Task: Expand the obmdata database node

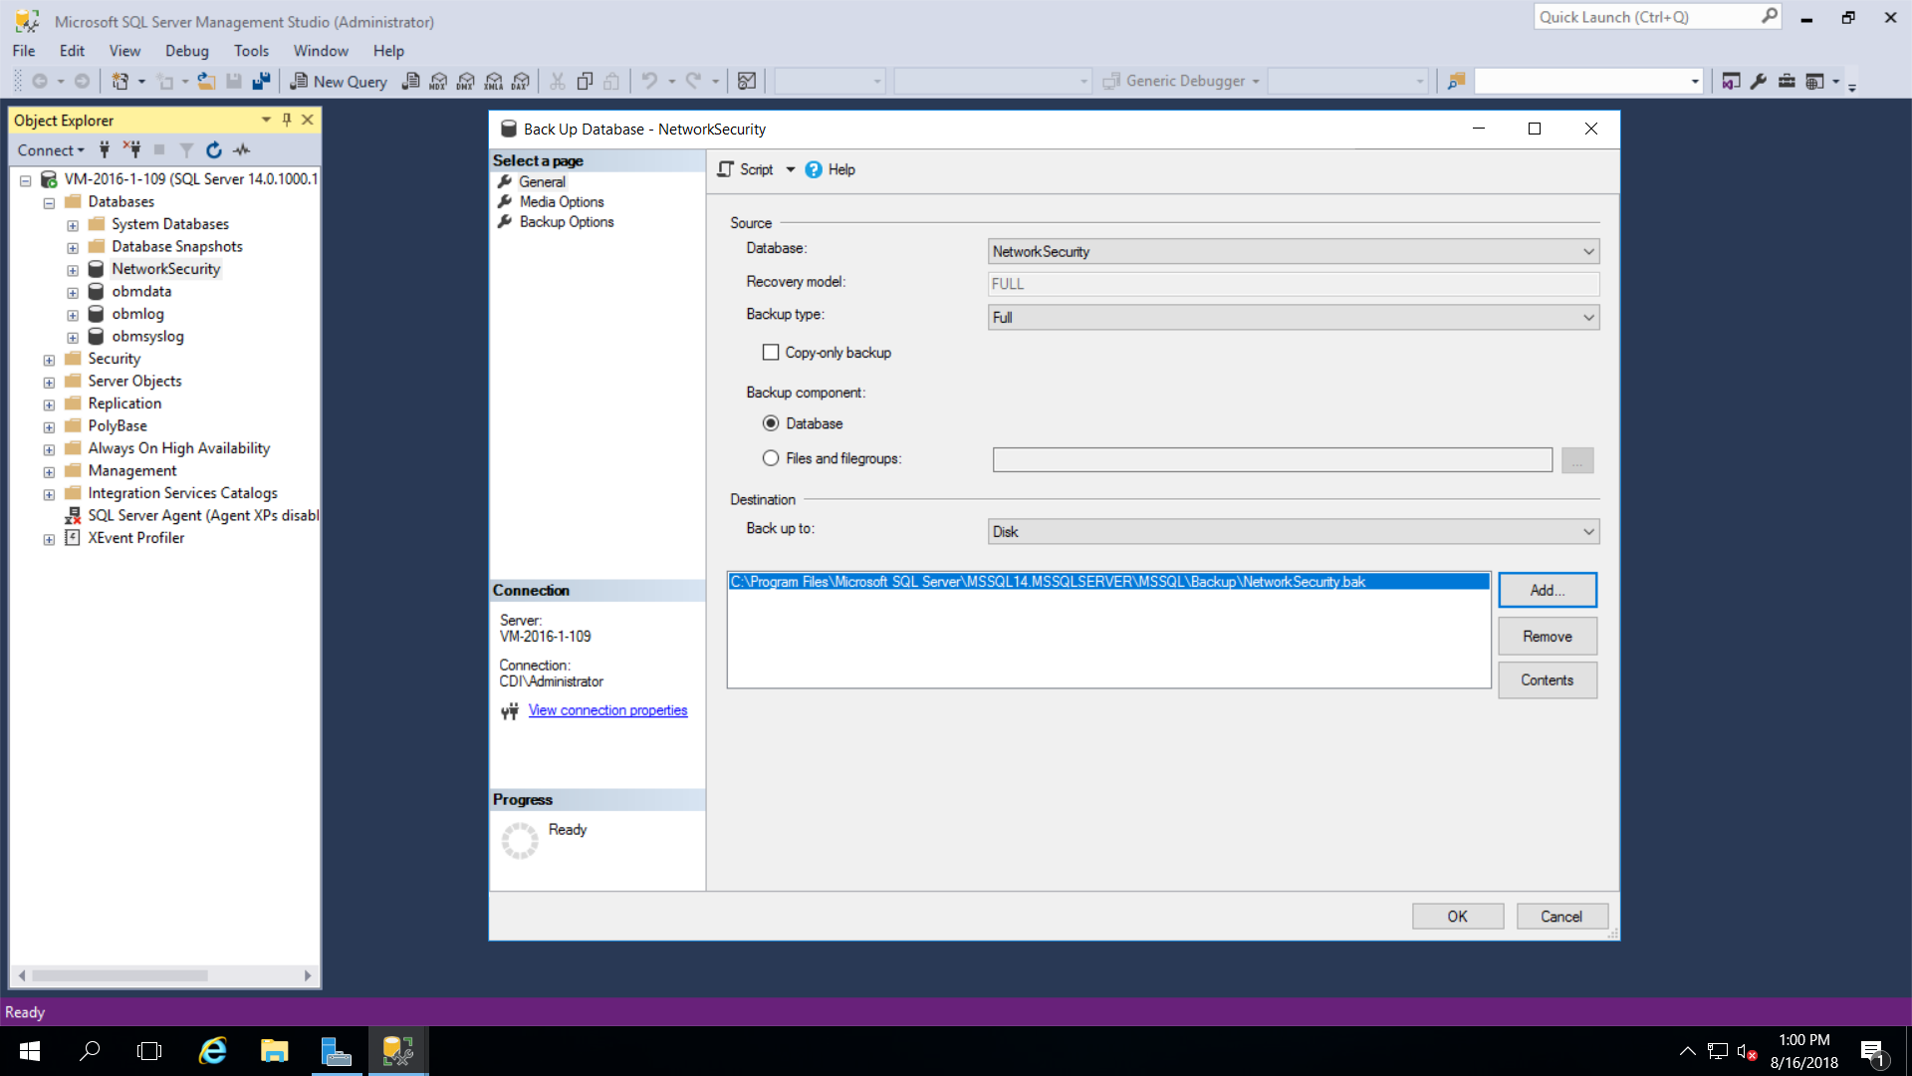Action: (x=73, y=293)
